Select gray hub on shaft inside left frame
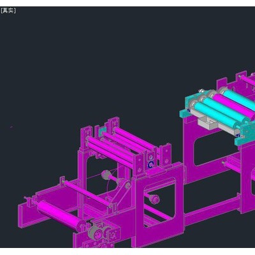255x255 pixels. pyautogui.click(x=106, y=175)
